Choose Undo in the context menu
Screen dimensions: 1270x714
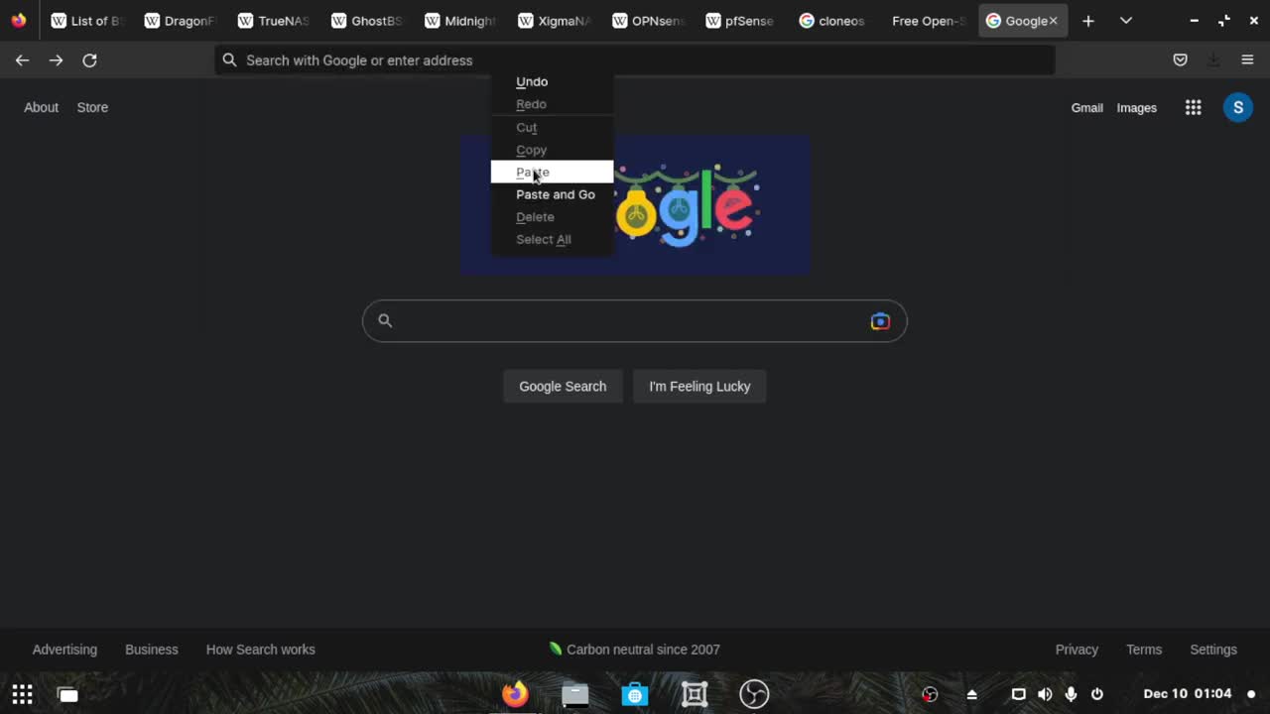click(x=552, y=81)
